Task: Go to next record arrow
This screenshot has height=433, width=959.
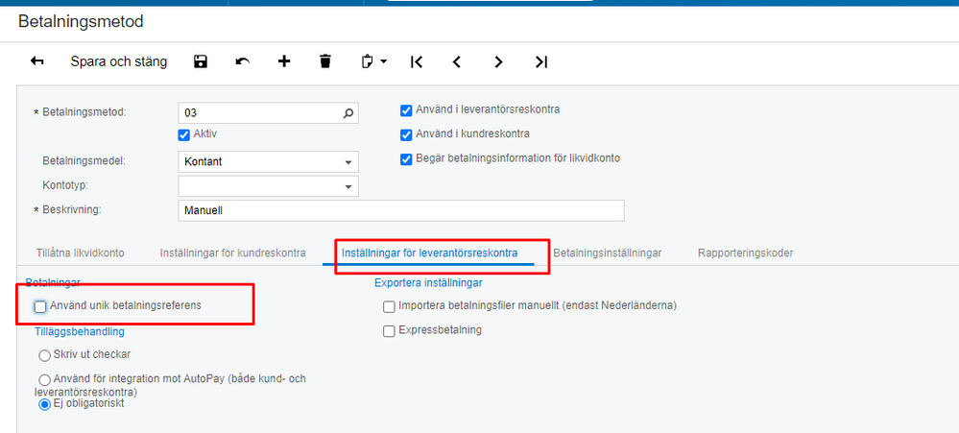Action: point(498,61)
